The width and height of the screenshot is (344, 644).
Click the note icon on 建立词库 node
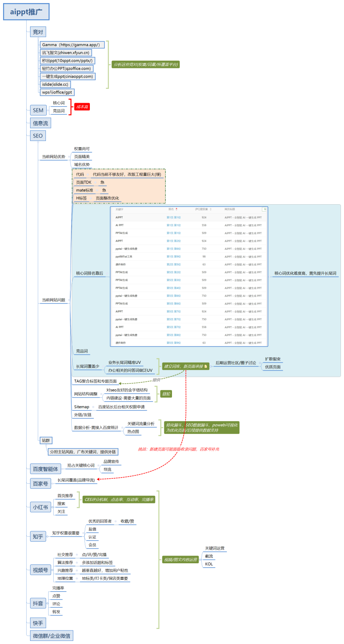(x=206, y=366)
